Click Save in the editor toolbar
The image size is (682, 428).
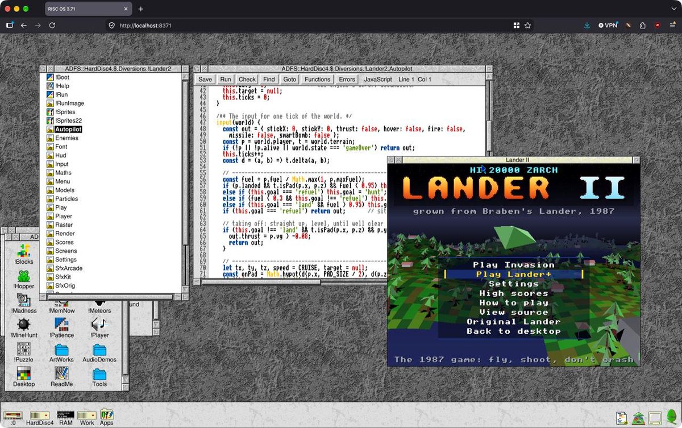205,80
